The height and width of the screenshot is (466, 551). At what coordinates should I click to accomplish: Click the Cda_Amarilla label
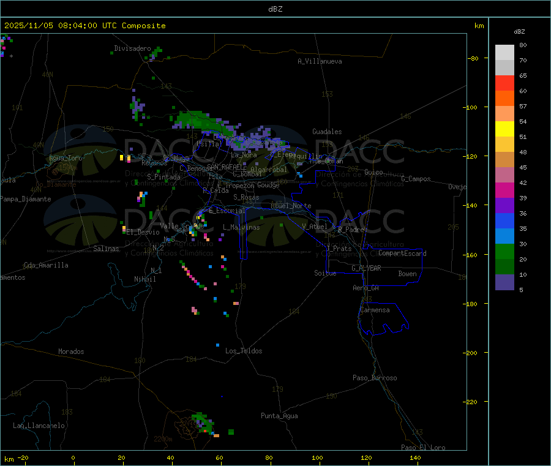coord(46,265)
